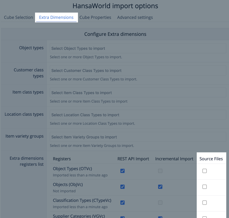The image size is (229, 218).
Task: Enable Source Files for Object Types (OTVc)
Action: tap(204, 171)
